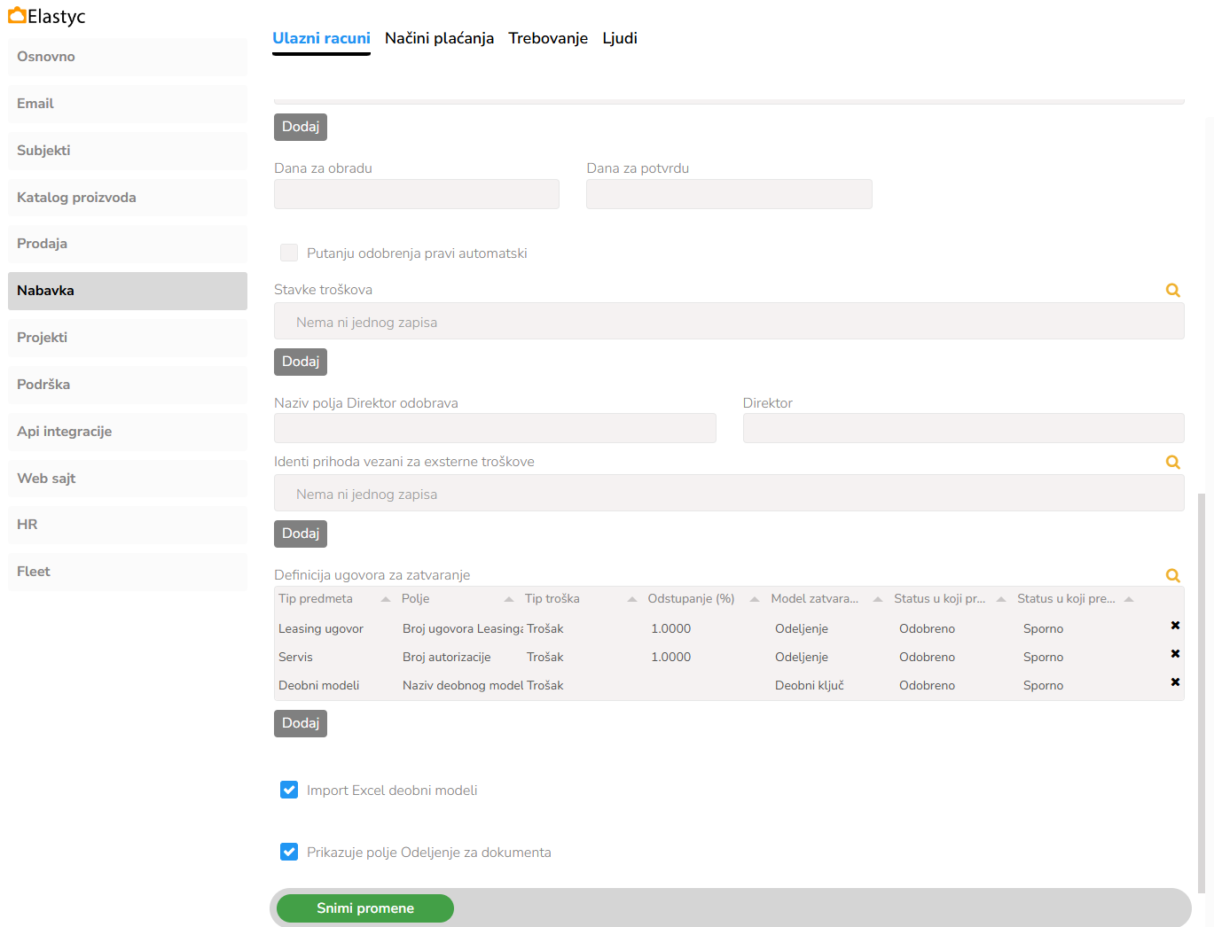The image size is (1214, 927).
Task: Click Dodaj under Stavke troškova
Action: [x=301, y=362]
